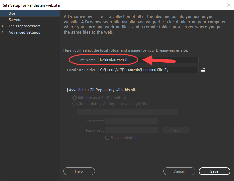Close the Site Setup dialog
This screenshot has height=181, width=234.
click(228, 5)
